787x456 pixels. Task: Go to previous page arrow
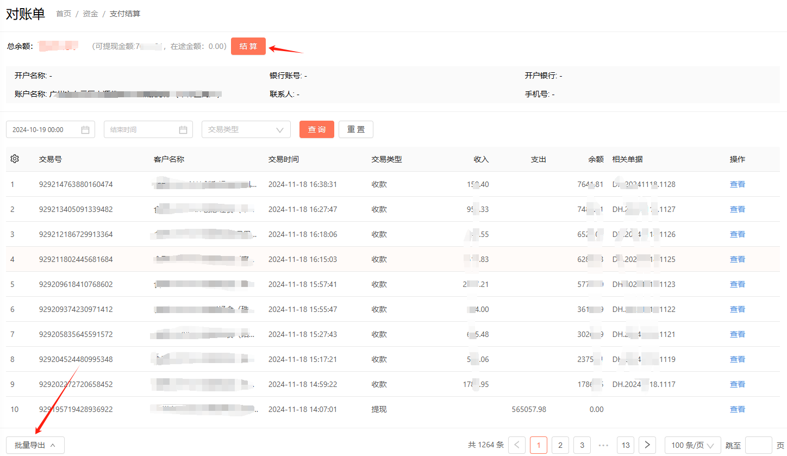click(517, 445)
